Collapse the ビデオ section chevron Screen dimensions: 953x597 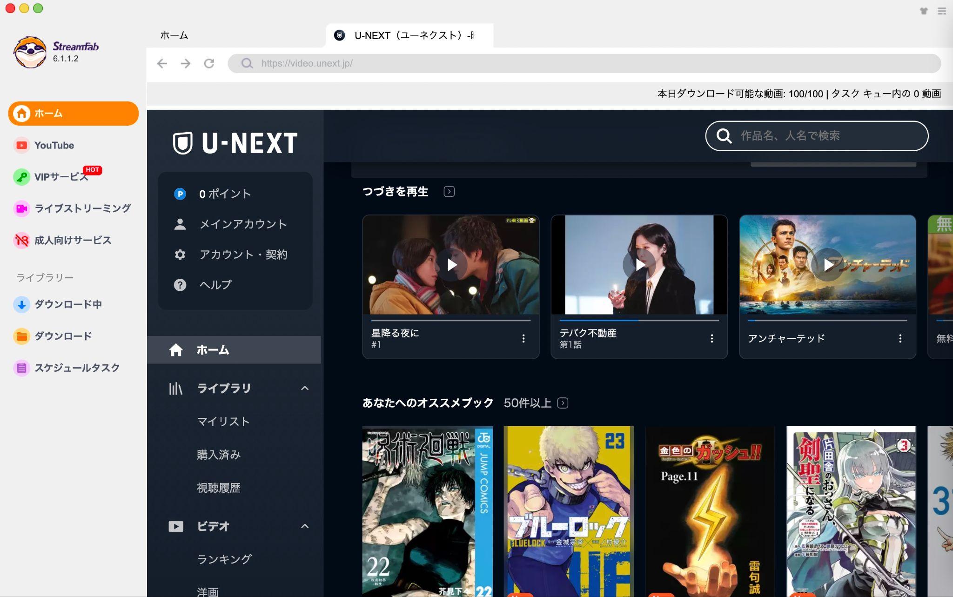305,526
